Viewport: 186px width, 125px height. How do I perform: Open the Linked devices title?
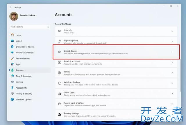click(x=71, y=51)
